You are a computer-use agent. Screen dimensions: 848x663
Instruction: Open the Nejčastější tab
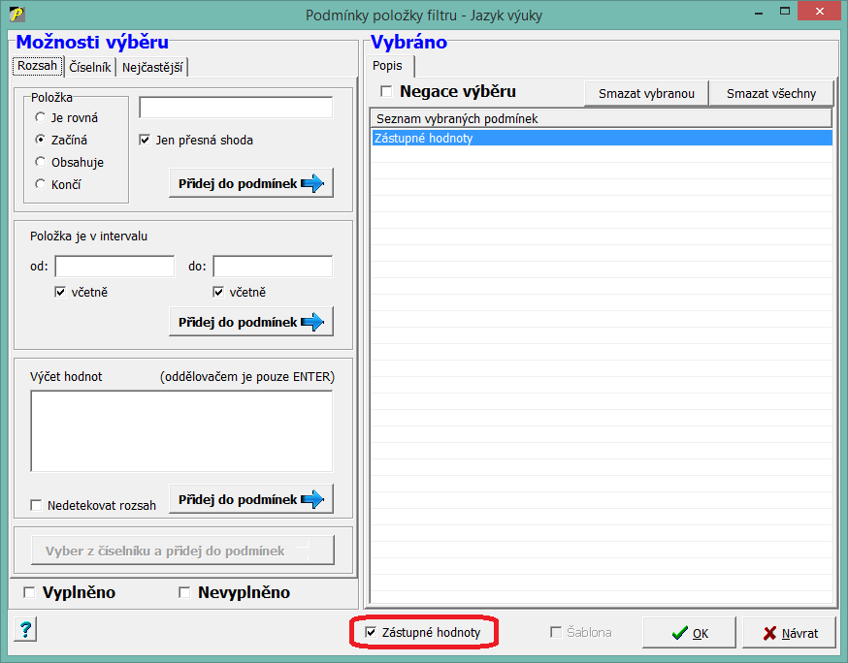click(x=153, y=67)
